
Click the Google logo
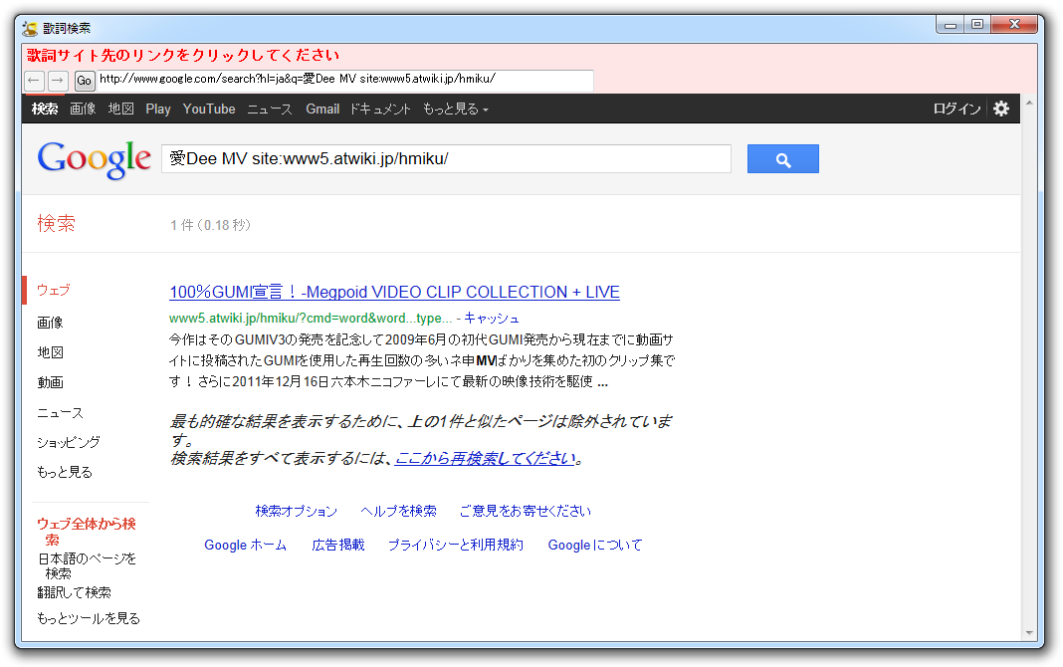tap(94, 160)
